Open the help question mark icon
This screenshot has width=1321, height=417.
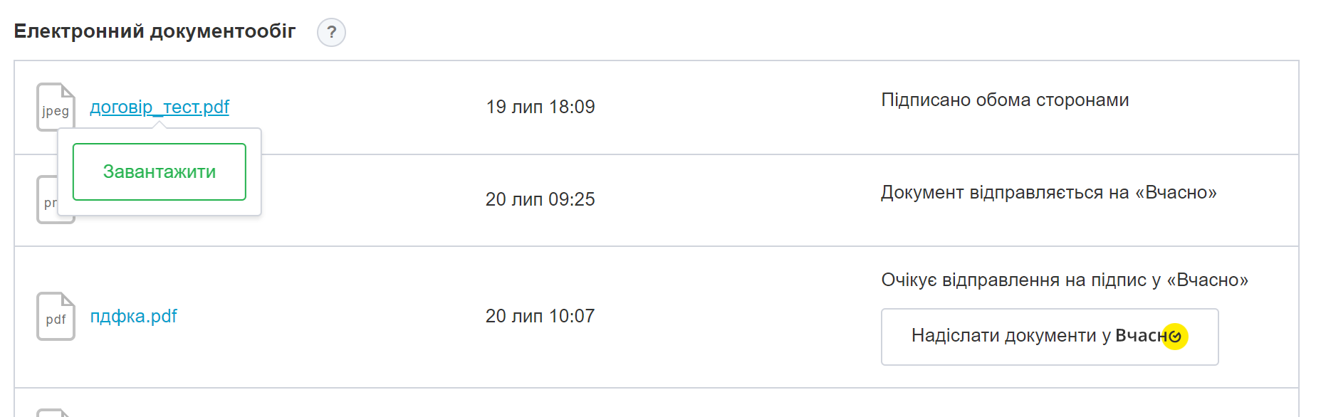(x=331, y=33)
